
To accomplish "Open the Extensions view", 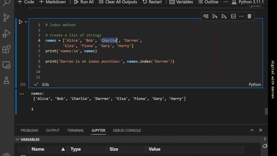I will coord(6,49).
